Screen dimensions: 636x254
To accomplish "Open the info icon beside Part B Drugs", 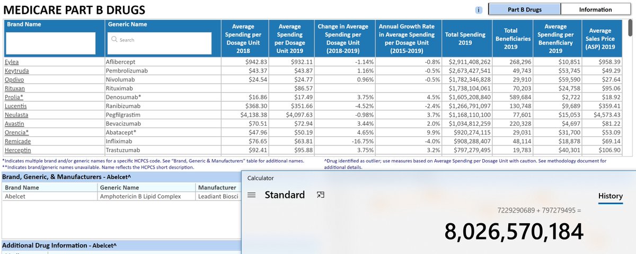I will (479, 10).
